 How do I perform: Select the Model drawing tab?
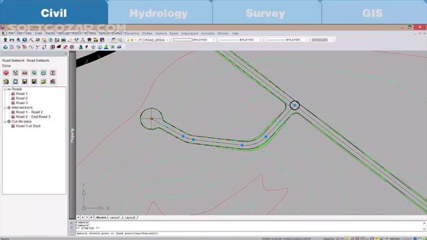pos(101,217)
